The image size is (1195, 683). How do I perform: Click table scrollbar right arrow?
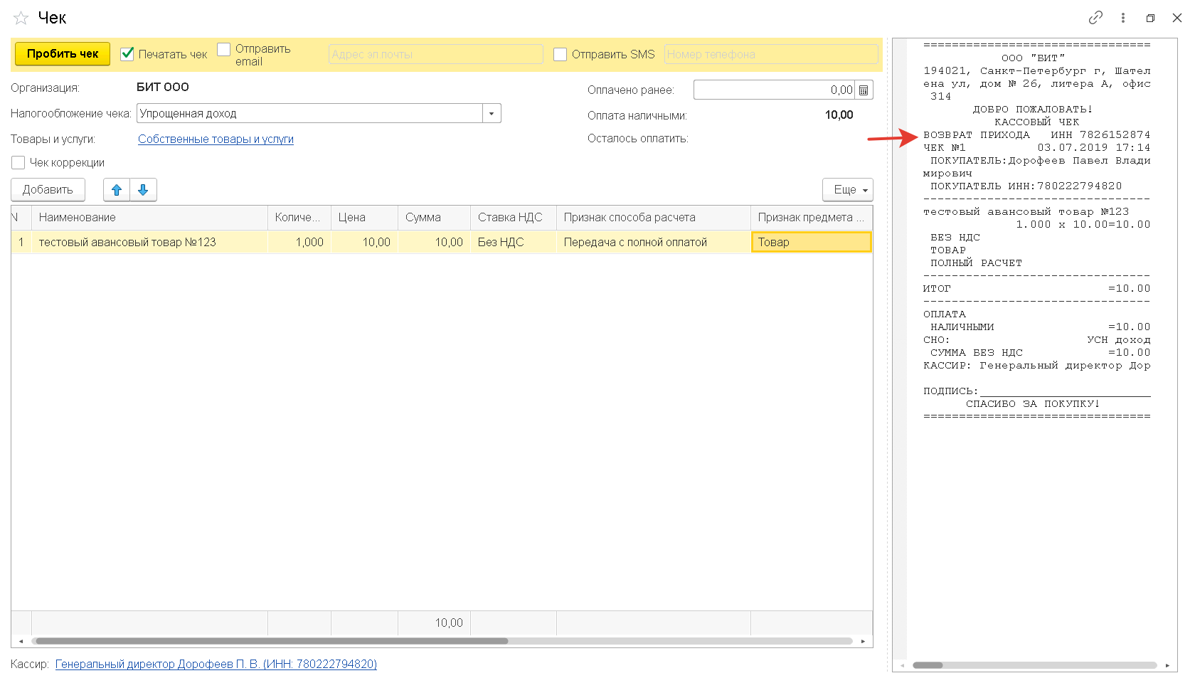[x=863, y=641]
